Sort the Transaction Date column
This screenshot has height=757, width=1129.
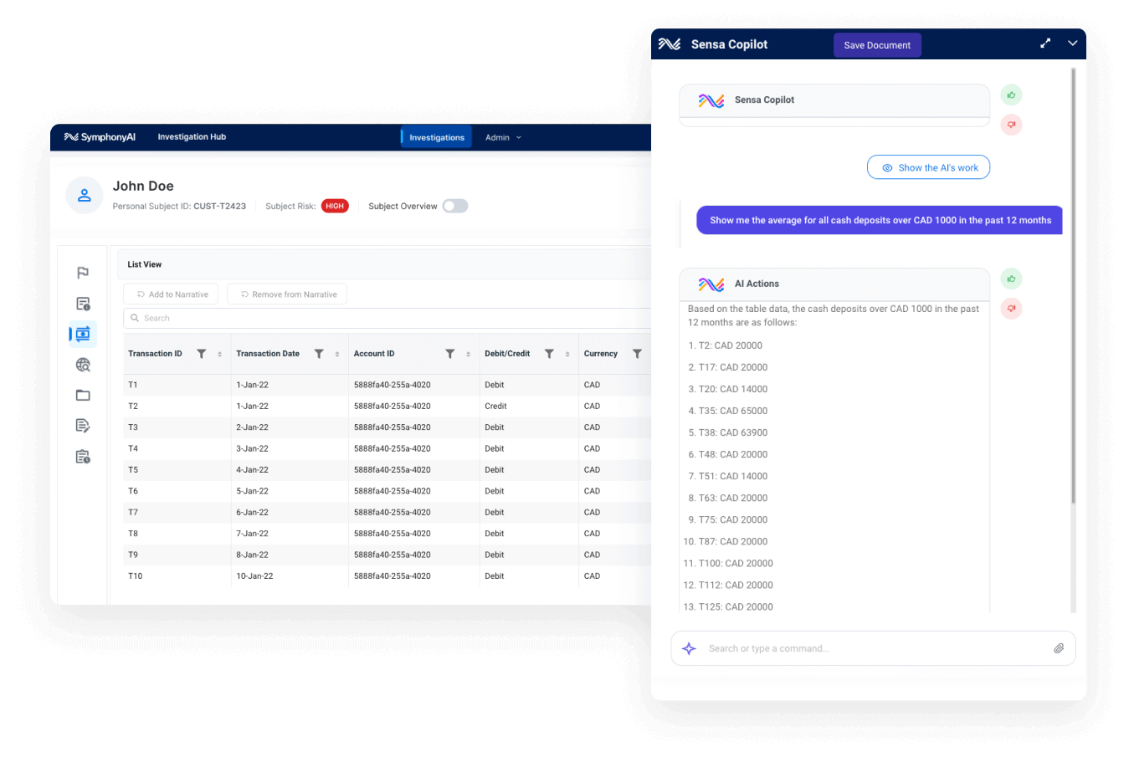337,355
